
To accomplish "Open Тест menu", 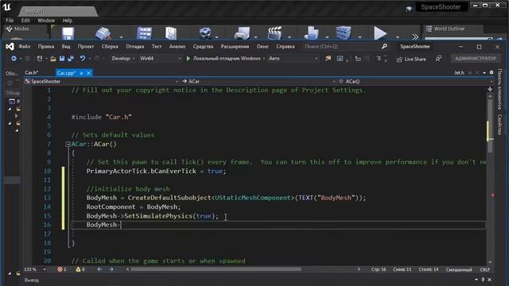I will [157, 46].
